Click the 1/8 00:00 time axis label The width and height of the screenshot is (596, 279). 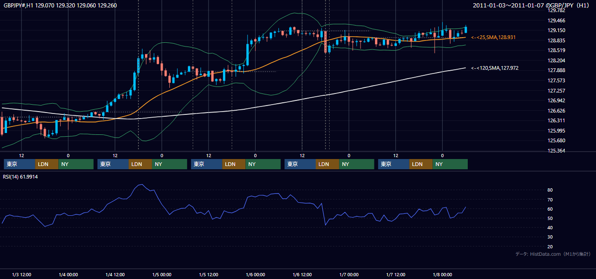[x=443, y=275]
